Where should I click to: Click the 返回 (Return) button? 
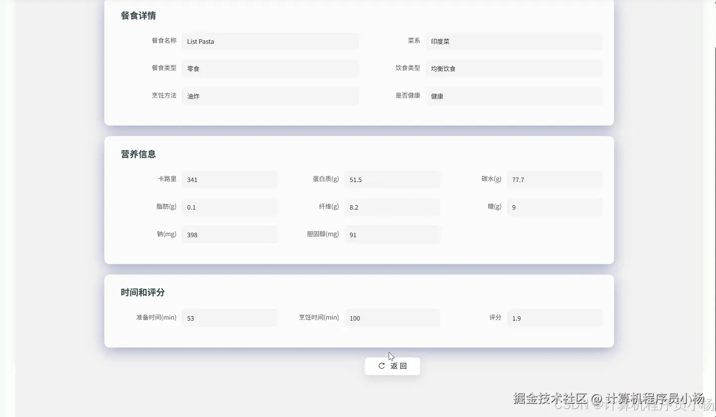pyautogui.click(x=392, y=366)
